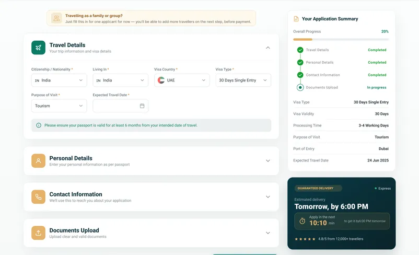Click the 'Travel Details' step in summary
419x255 pixels.
tap(318, 50)
